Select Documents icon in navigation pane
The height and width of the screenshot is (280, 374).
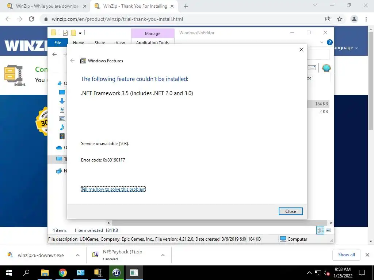pos(62,109)
